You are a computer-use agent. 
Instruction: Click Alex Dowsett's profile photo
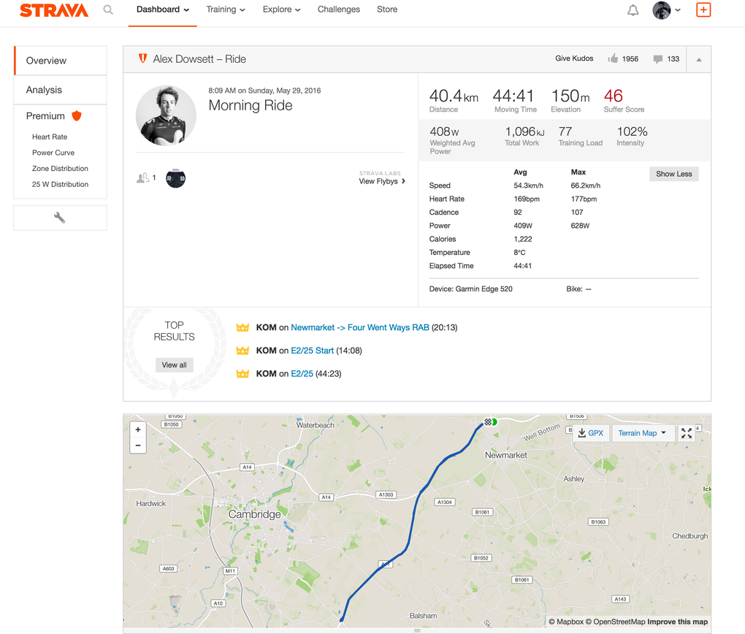point(166,115)
